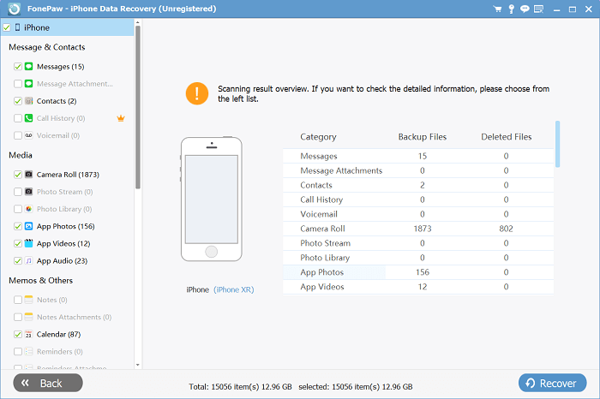The height and width of the screenshot is (399, 600).
Task: Click the Notes notepad icon
Action: click(x=28, y=300)
